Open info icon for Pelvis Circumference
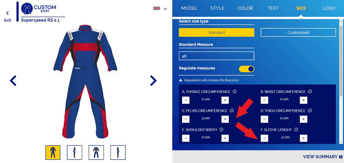The image size is (344, 163). click(232, 111)
